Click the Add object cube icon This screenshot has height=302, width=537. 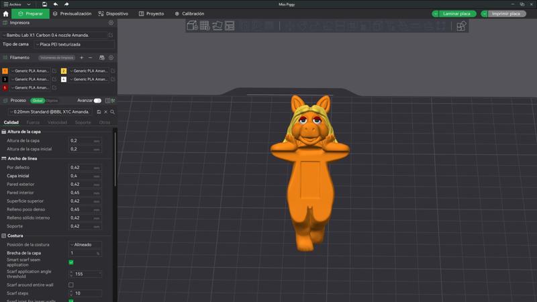click(192, 26)
